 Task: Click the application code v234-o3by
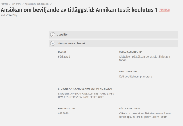[12, 15]
